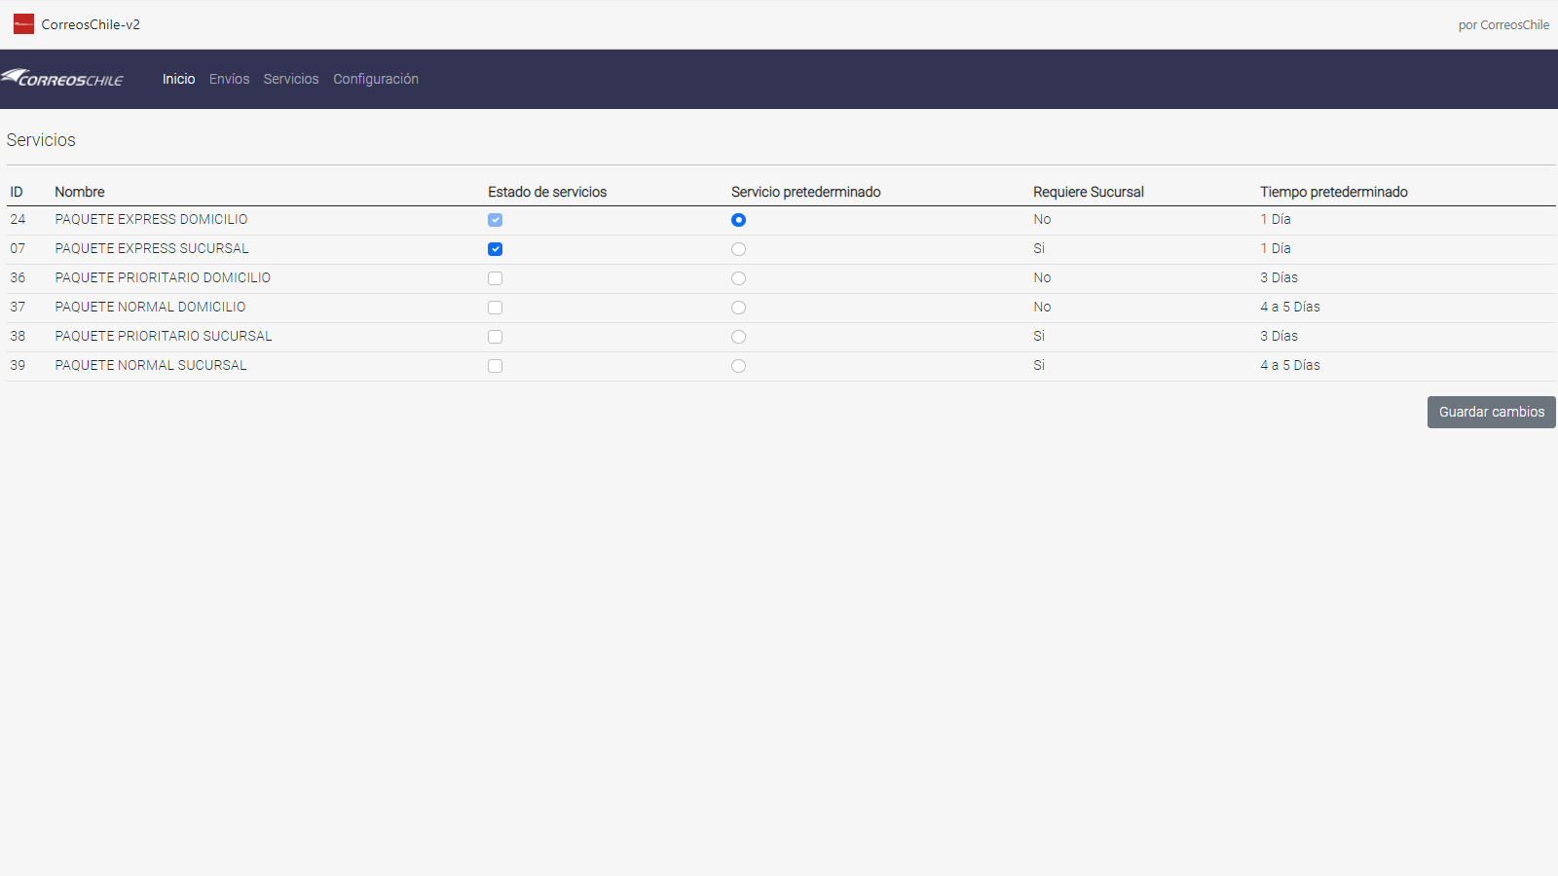
Task: Select the PAQUETE NORMAL DOMICILIO name cell
Action: (x=150, y=307)
